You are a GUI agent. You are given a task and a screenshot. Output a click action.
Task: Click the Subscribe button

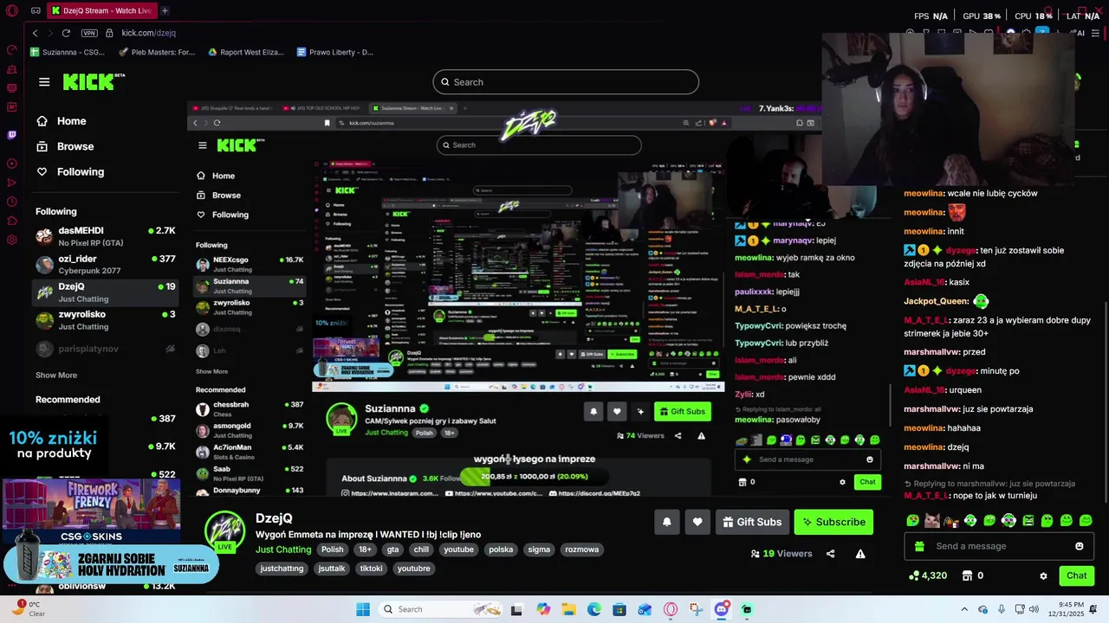click(833, 522)
